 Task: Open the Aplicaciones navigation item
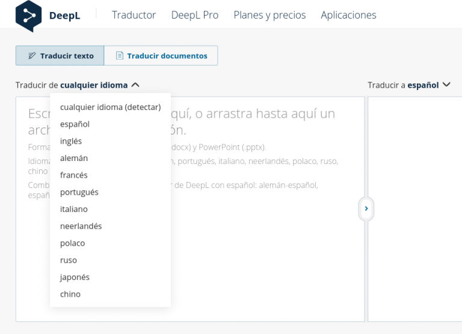[348, 15]
